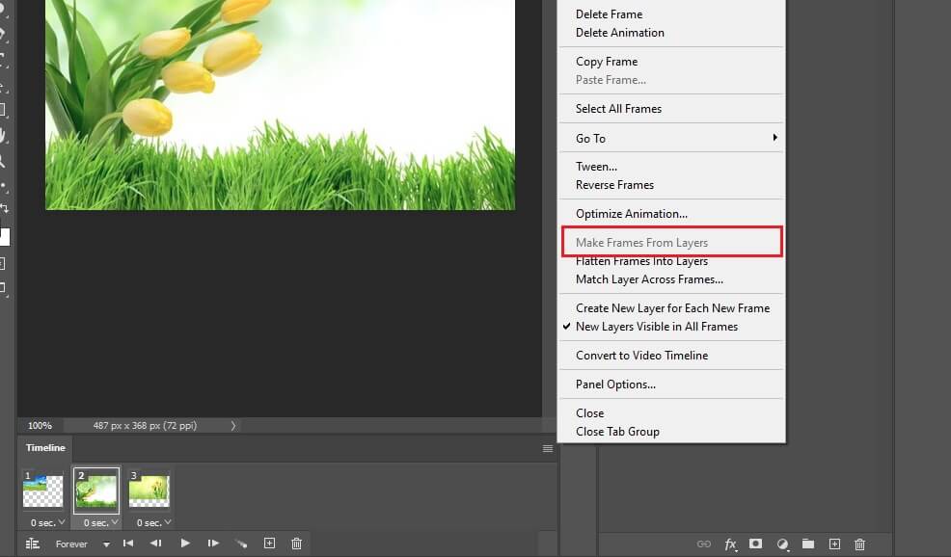Jump to the first animation frame
The height and width of the screenshot is (557, 951).
128,544
